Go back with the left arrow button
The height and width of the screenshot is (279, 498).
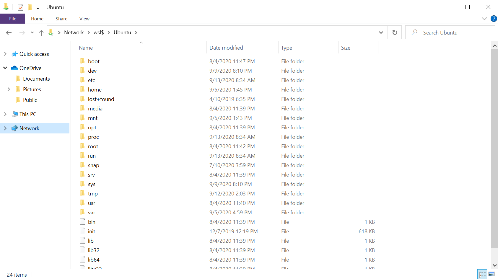(x=9, y=32)
